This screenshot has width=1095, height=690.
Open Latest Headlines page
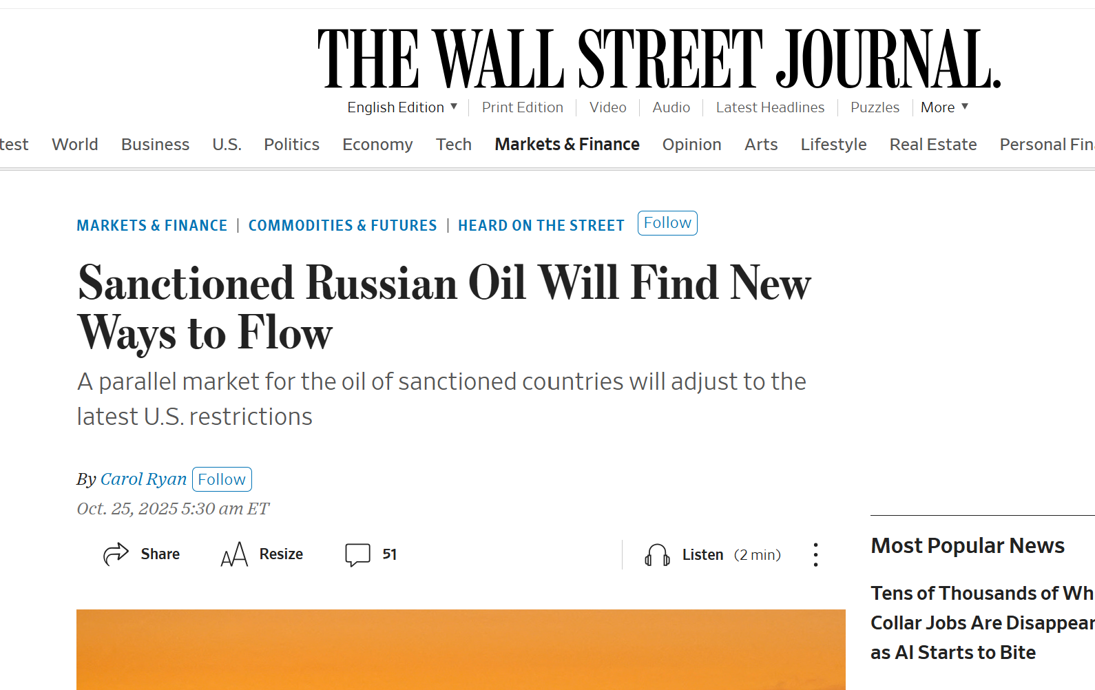pyautogui.click(x=770, y=107)
